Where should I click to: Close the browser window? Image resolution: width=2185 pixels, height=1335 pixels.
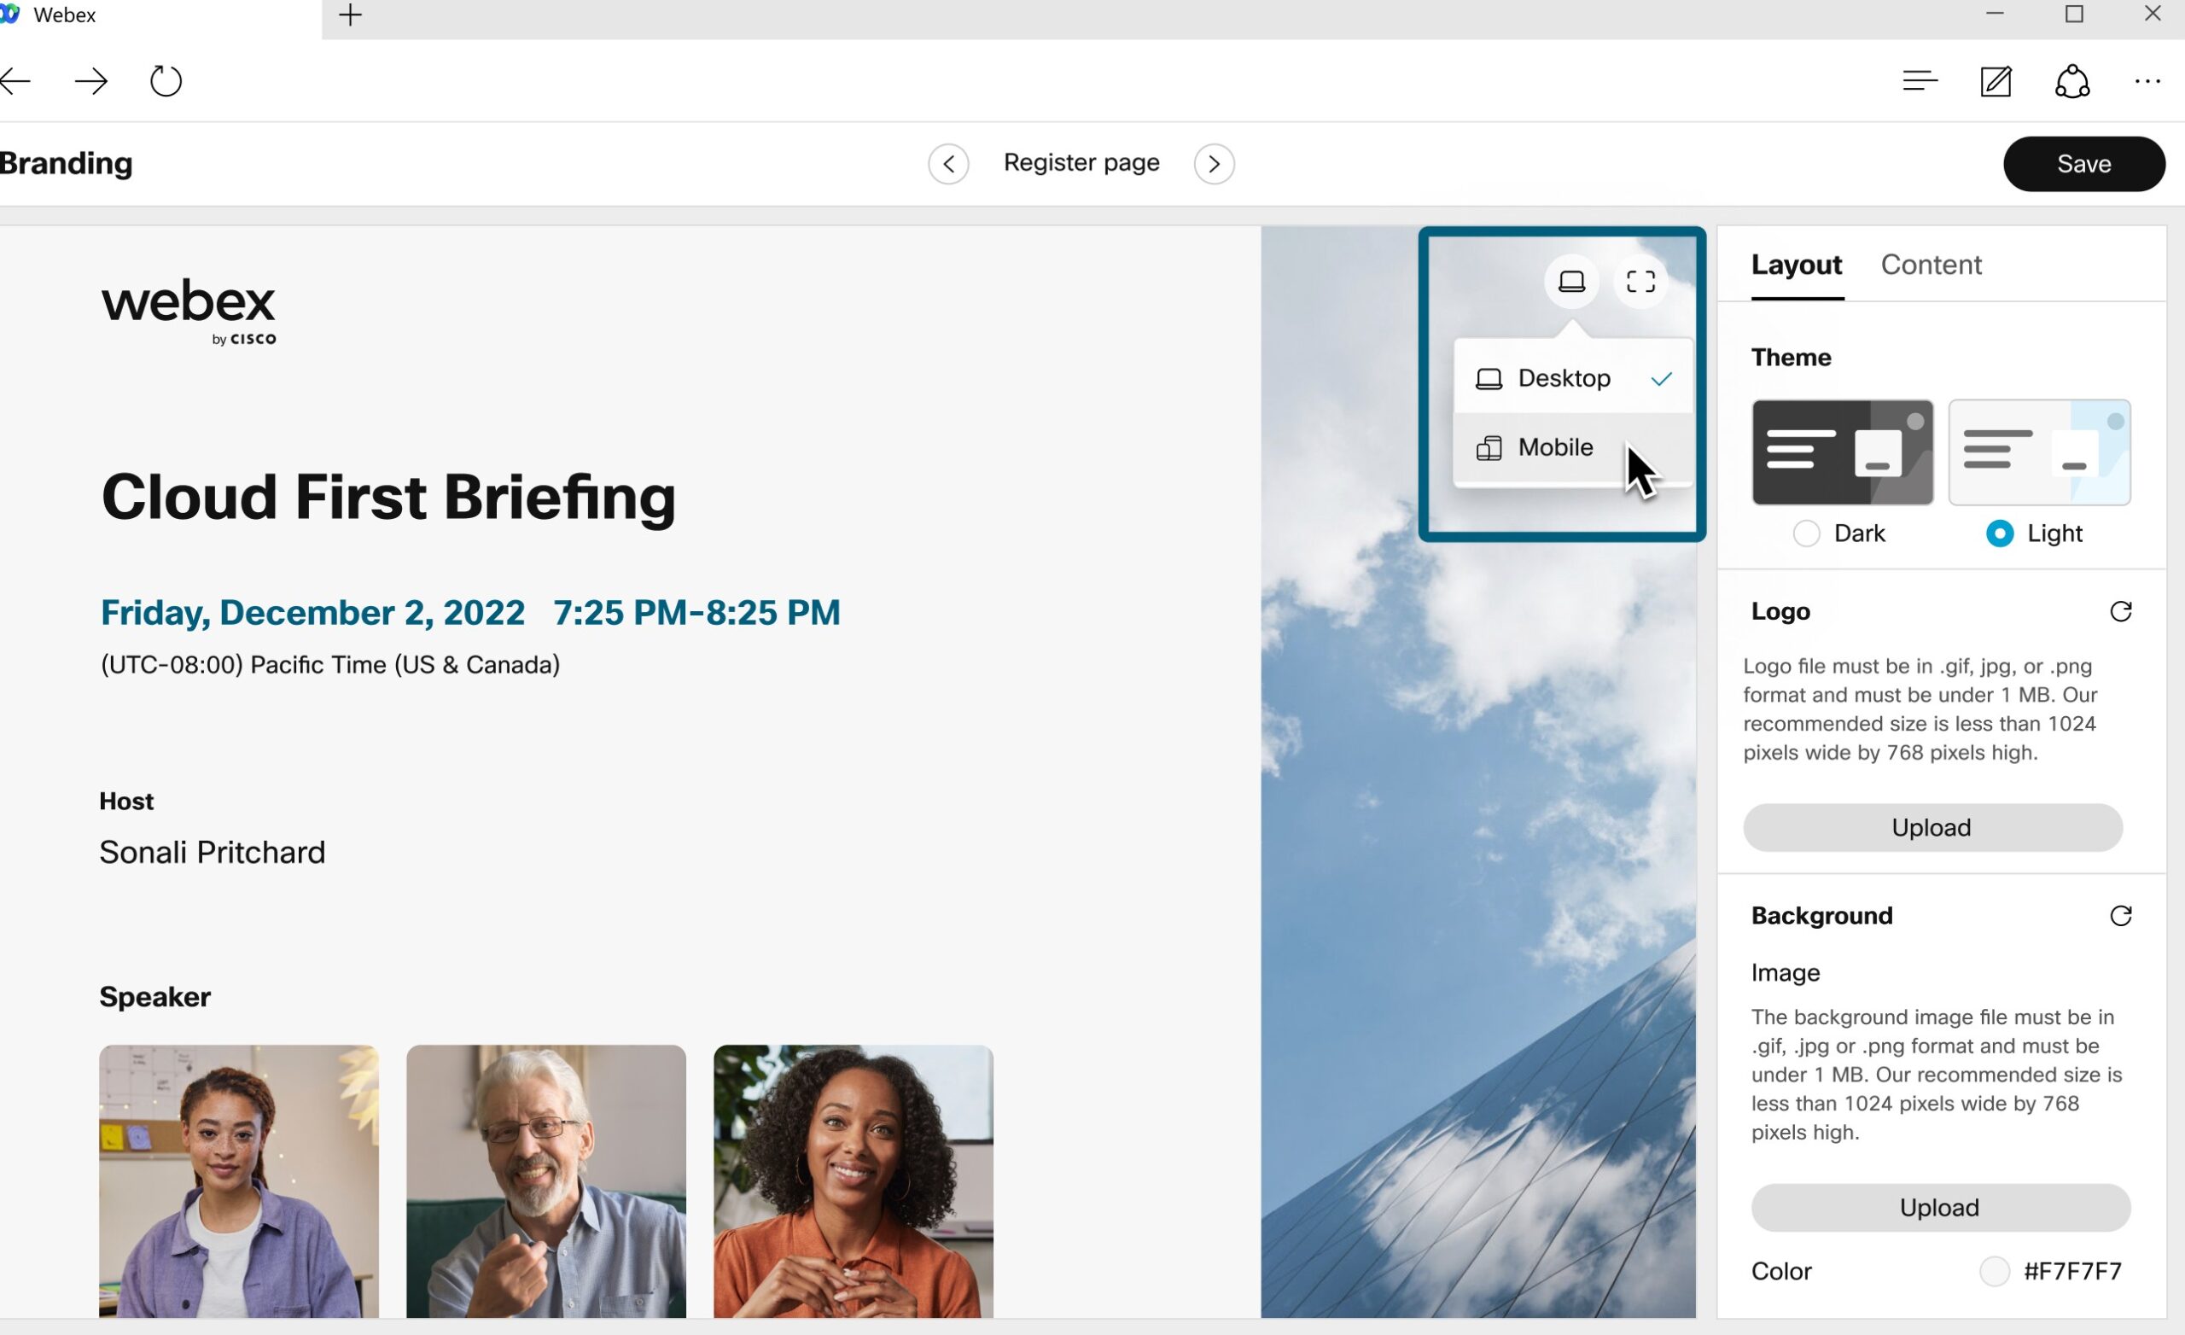[x=2153, y=15]
